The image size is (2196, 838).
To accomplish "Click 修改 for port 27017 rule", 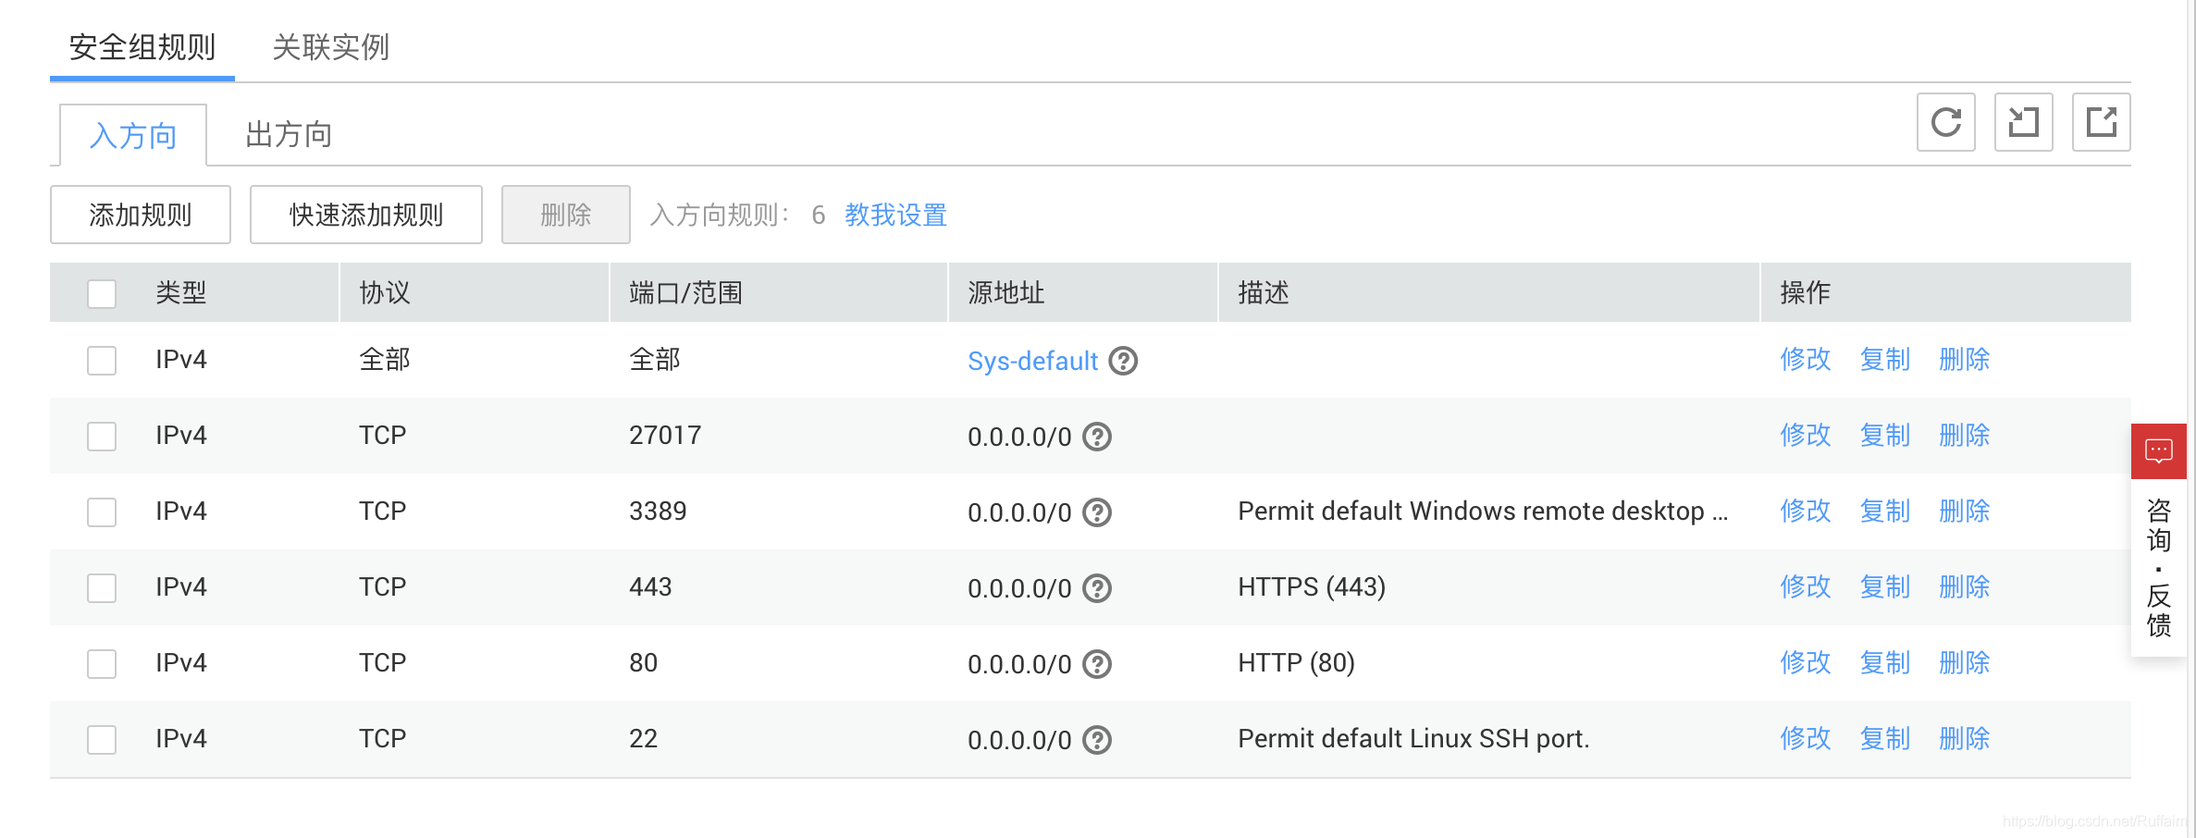I will pyautogui.click(x=1806, y=436).
